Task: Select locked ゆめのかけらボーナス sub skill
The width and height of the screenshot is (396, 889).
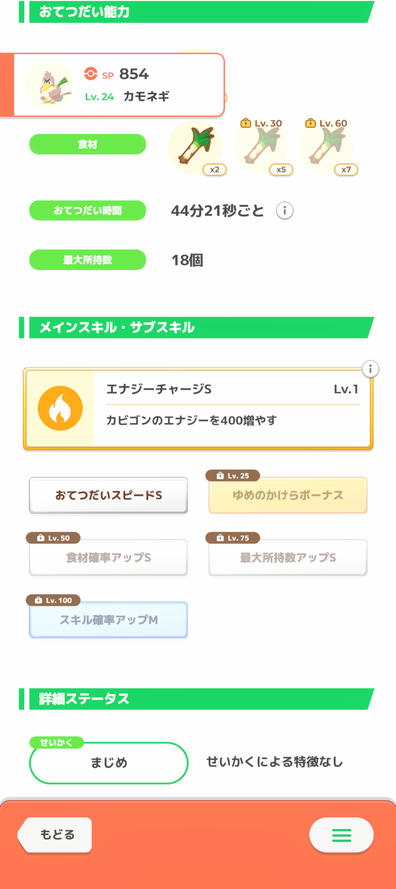Action: coord(288,495)
